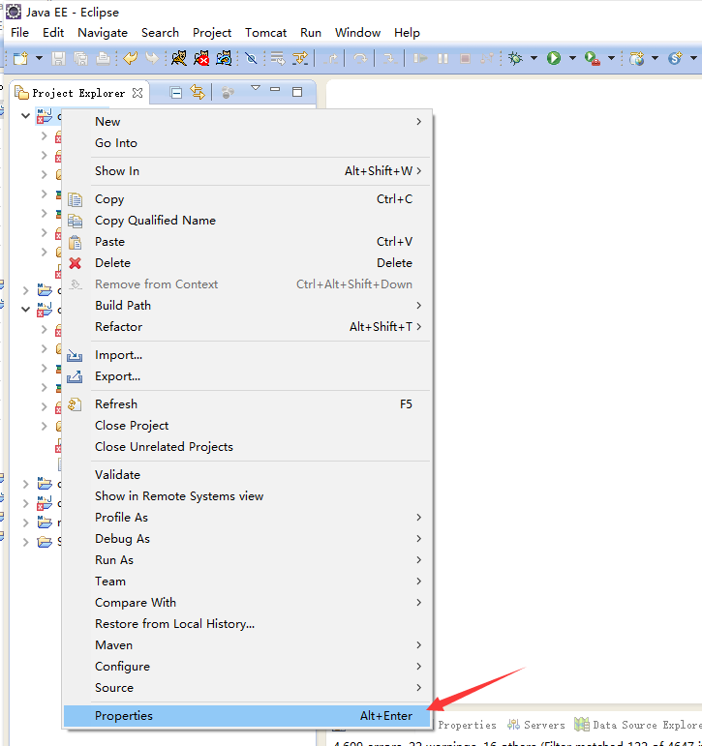This screenshot has width=702, height=746.
Task: Click the green Run button icon
Action: (554, 58)
